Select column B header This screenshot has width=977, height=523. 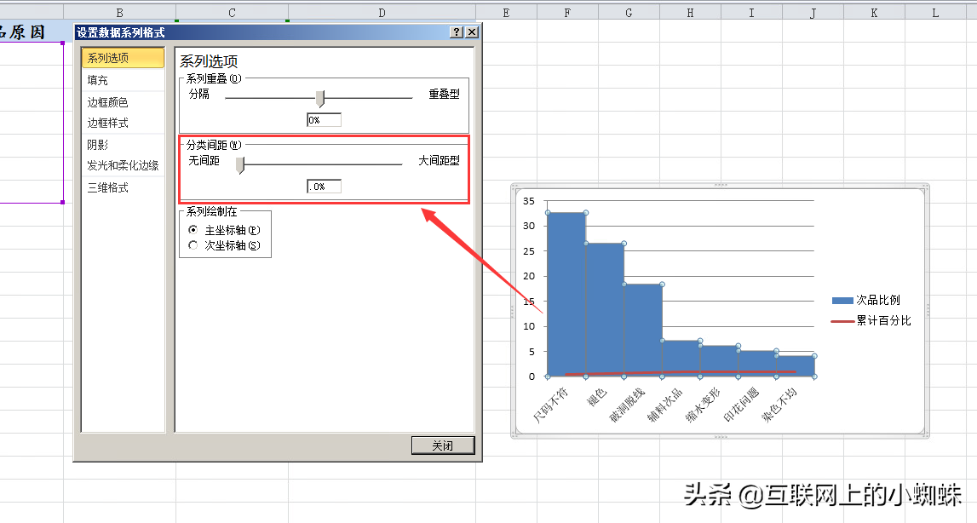119,13
